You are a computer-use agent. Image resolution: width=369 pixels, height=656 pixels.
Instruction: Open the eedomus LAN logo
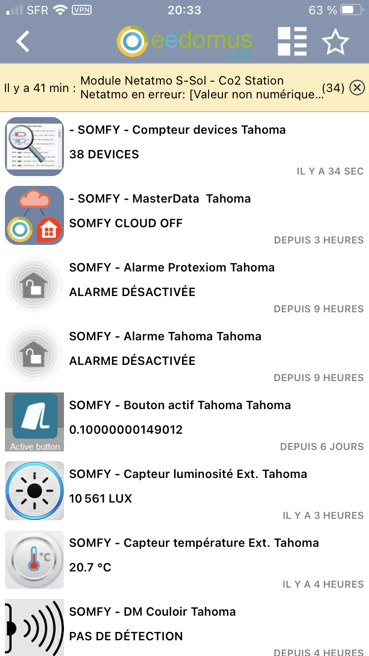click(184, 41)
